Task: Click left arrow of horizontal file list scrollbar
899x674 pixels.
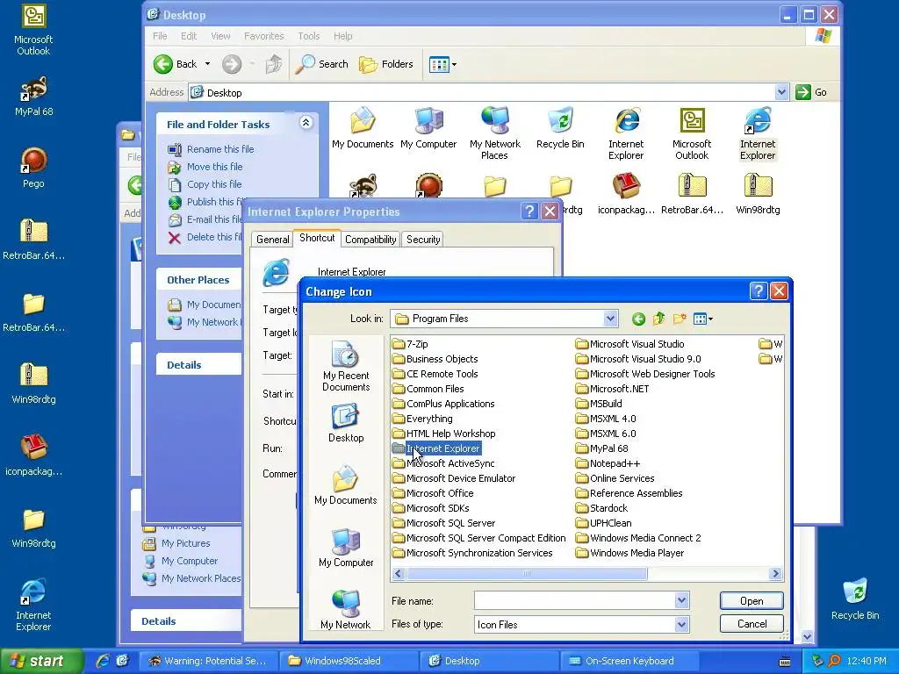Action: (x=399, y=573)
